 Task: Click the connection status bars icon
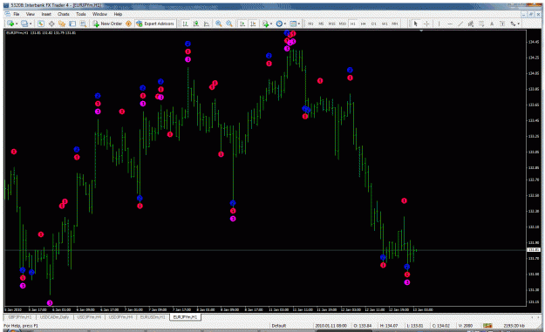coord(487,325)
